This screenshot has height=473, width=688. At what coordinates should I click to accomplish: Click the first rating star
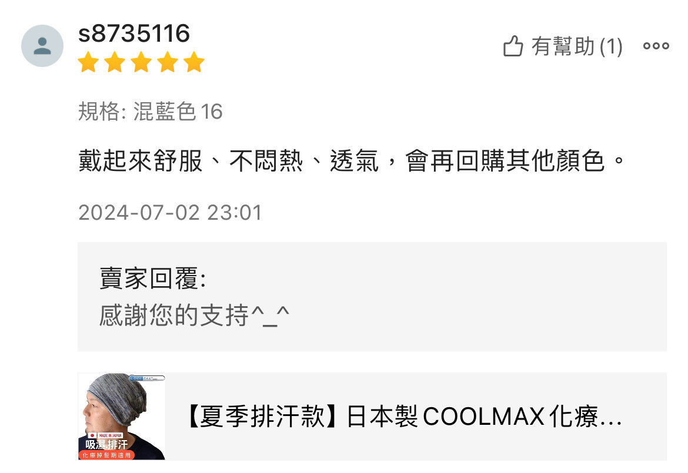89,62
